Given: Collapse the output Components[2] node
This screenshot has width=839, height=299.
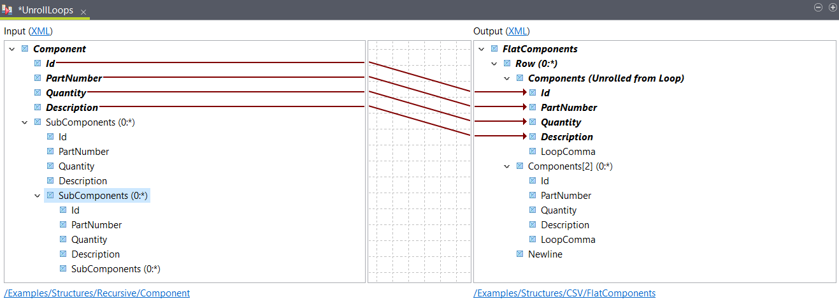Looking at the screenshot, I should [x=506, y=166].
